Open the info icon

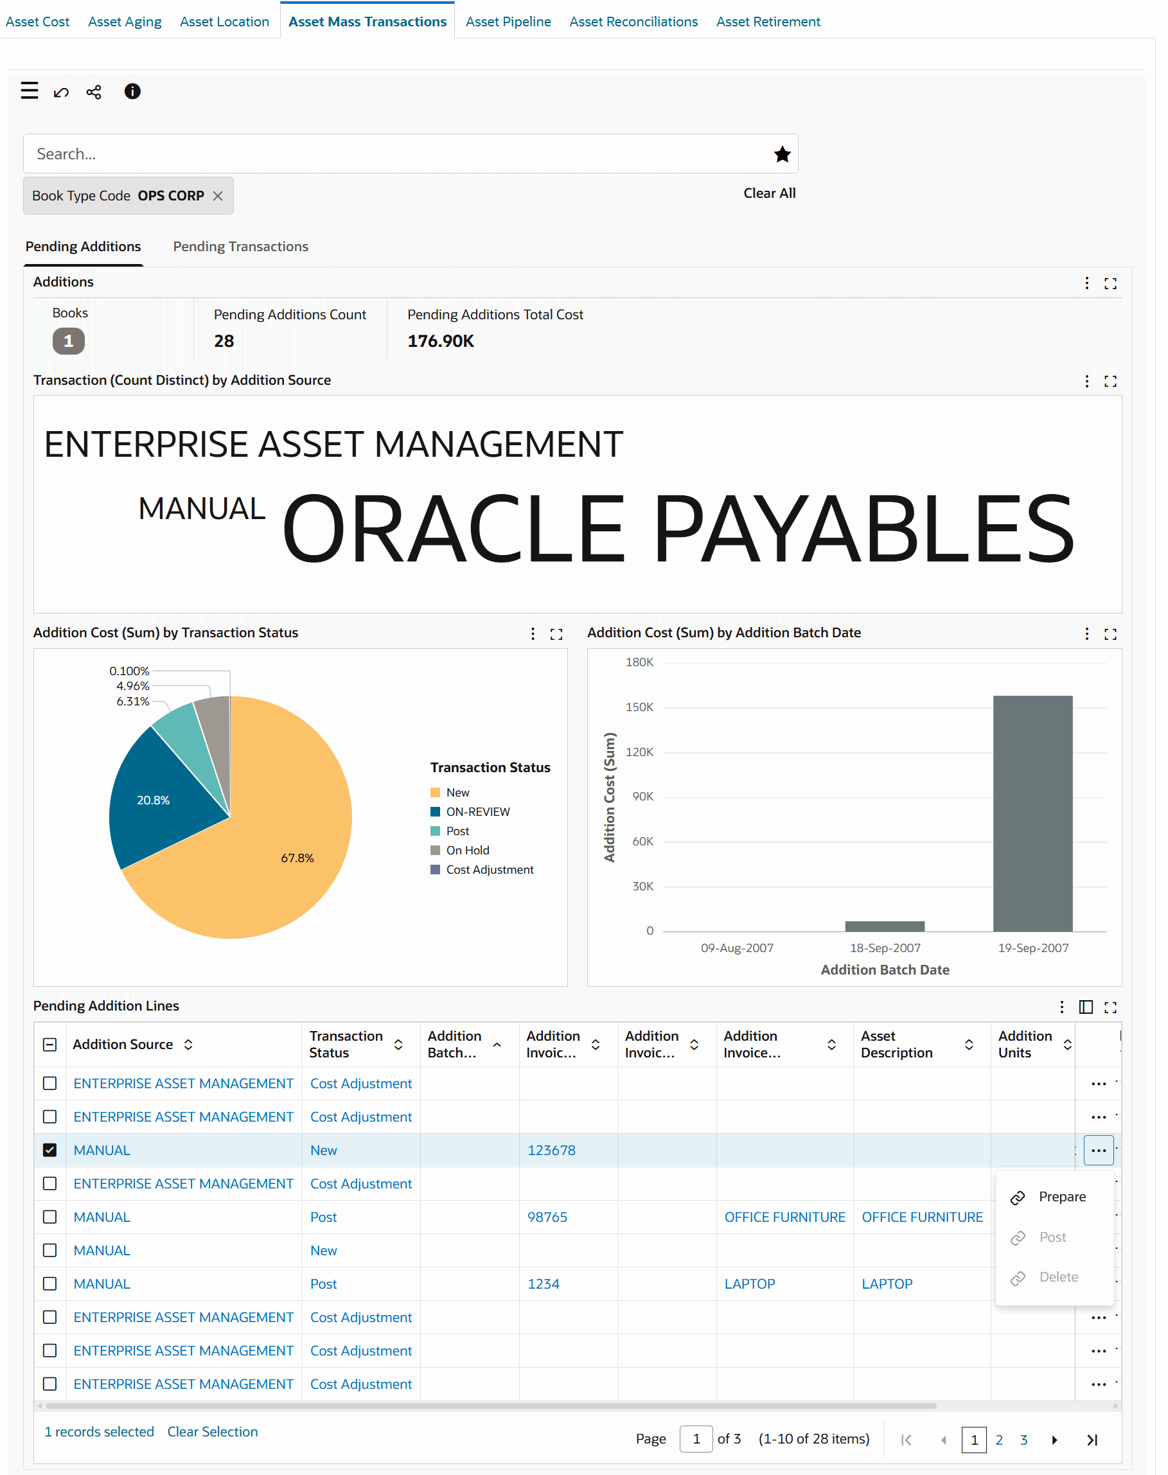tap(132, 92)
